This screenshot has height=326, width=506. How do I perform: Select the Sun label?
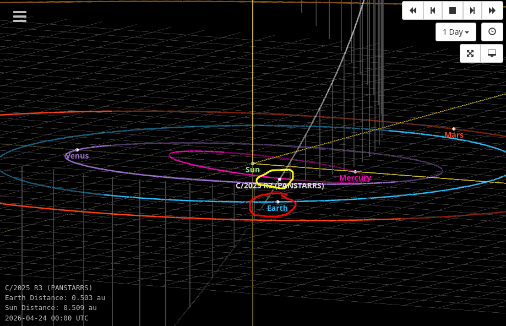pyautogui.click(x=252, y=170)
